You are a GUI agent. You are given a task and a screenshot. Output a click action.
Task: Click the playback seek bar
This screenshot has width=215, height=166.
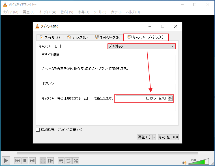tap(107, 153)
